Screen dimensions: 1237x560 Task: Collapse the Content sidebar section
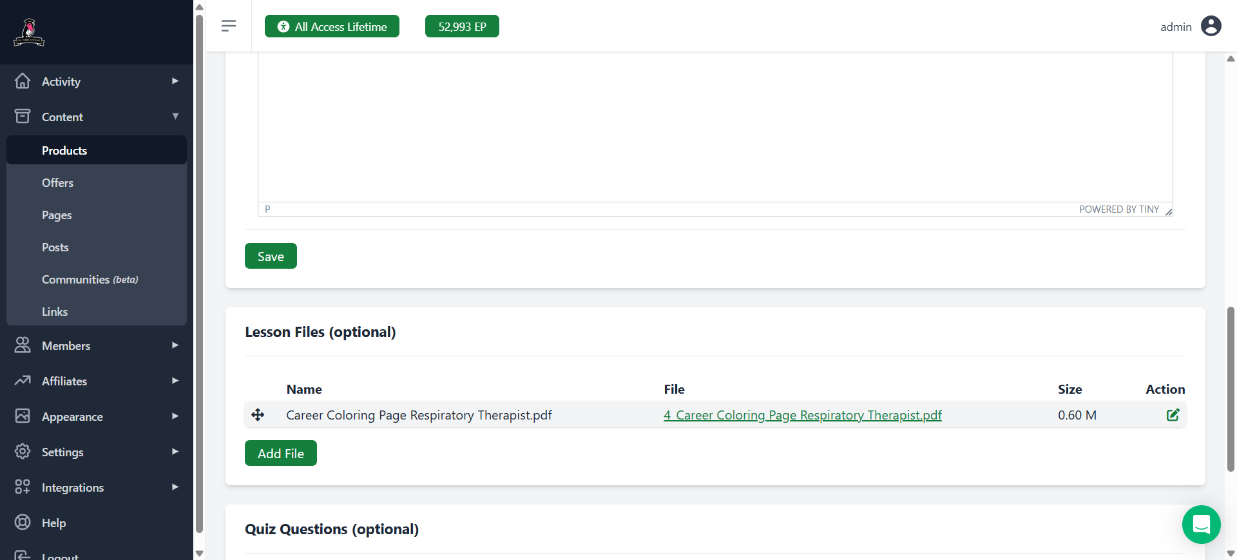[175, 117]
